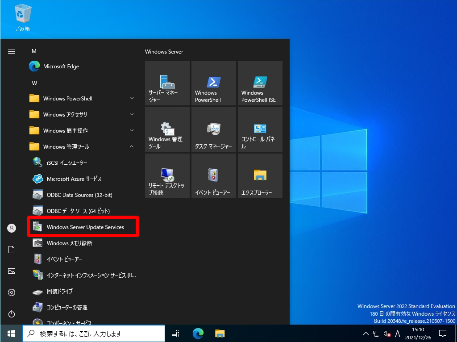Open the エクスプローラー tile
457x342 pixels.
point(260,176)
